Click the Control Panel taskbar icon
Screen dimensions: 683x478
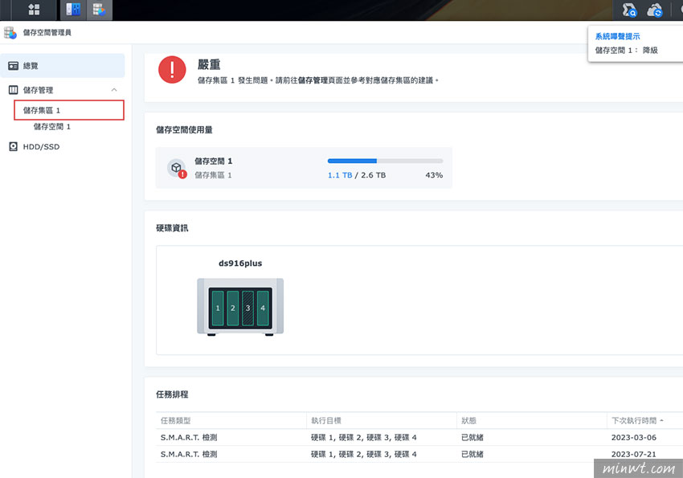tap(73, 10)
